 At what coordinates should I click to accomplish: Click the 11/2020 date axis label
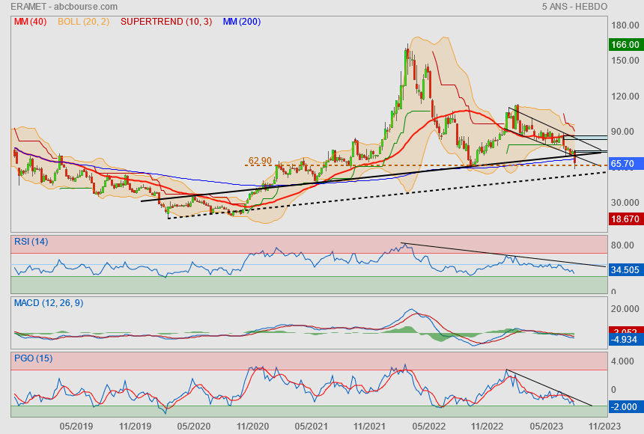tap(252, 427)
